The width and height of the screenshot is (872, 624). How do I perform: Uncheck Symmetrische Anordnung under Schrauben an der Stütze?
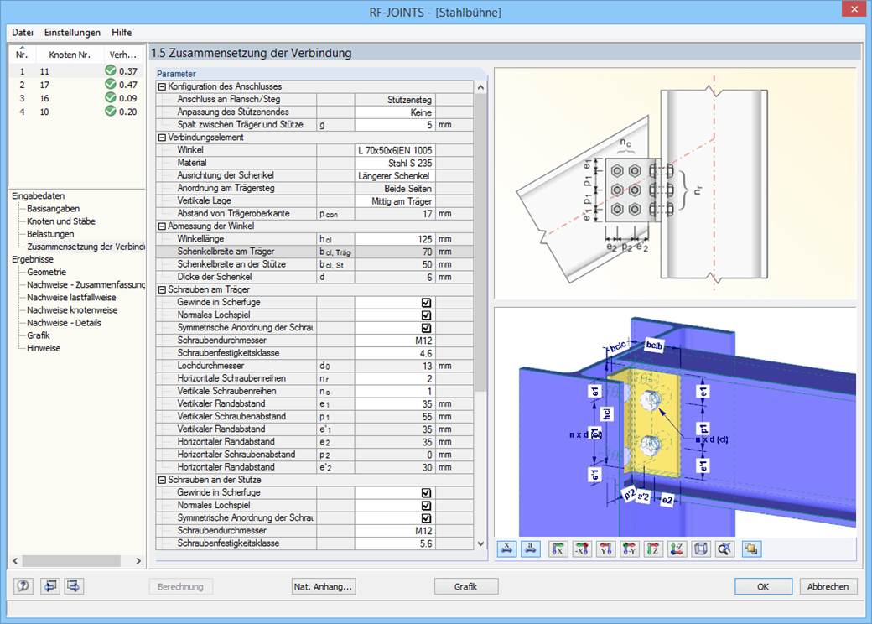(x=426, y=518)
